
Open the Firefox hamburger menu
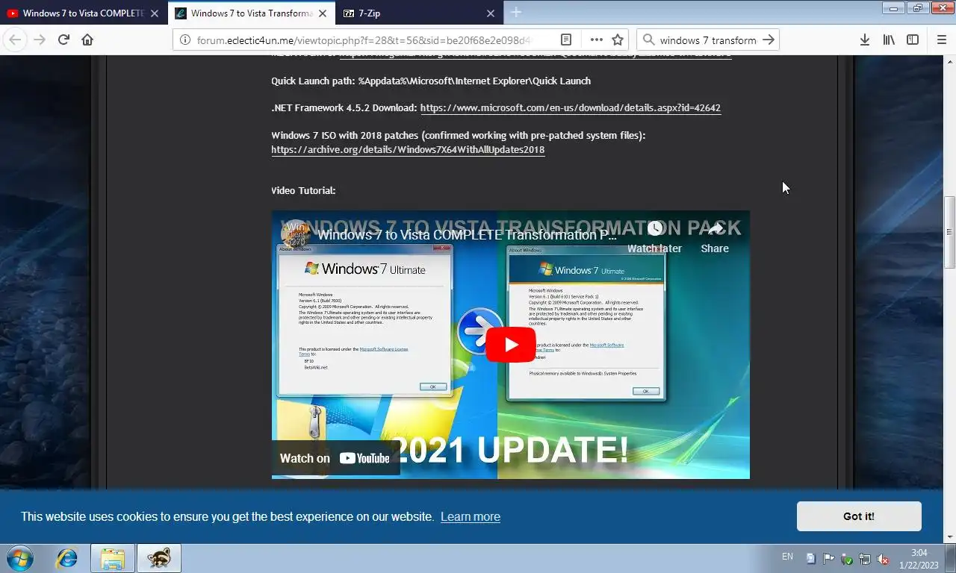click(x=942, y=40)
